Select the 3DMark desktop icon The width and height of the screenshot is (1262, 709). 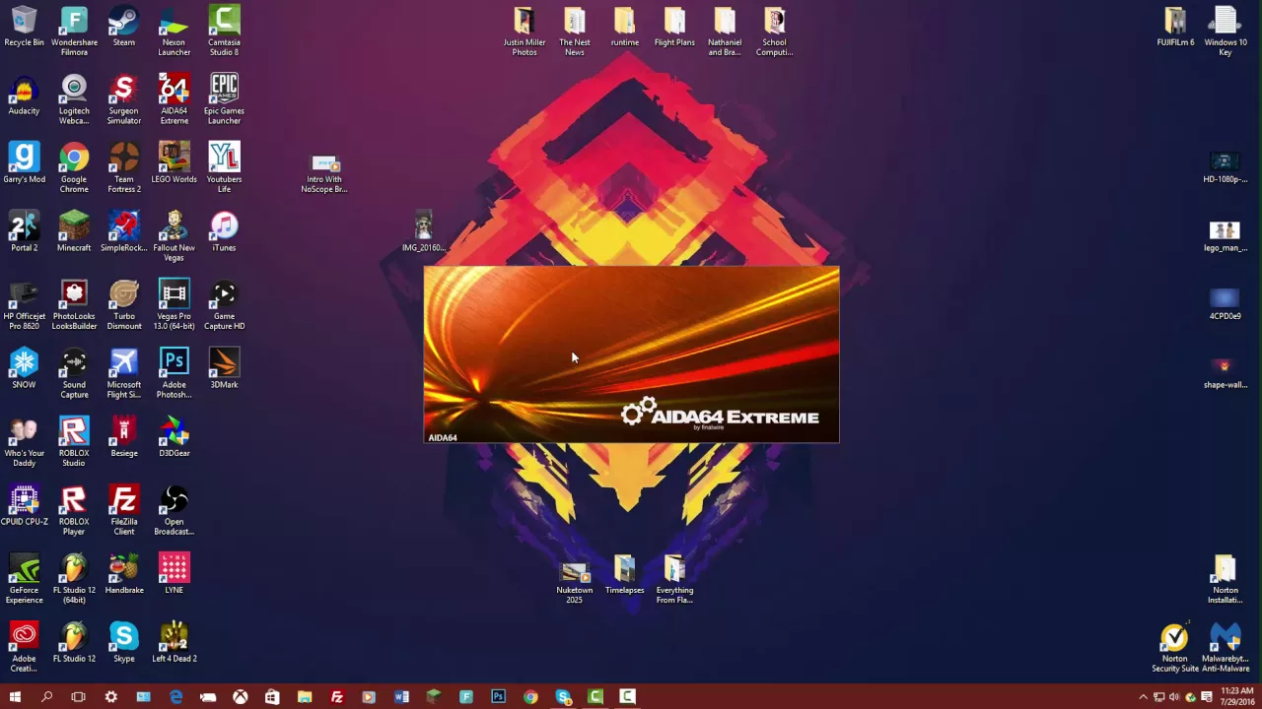coord(224,369)
